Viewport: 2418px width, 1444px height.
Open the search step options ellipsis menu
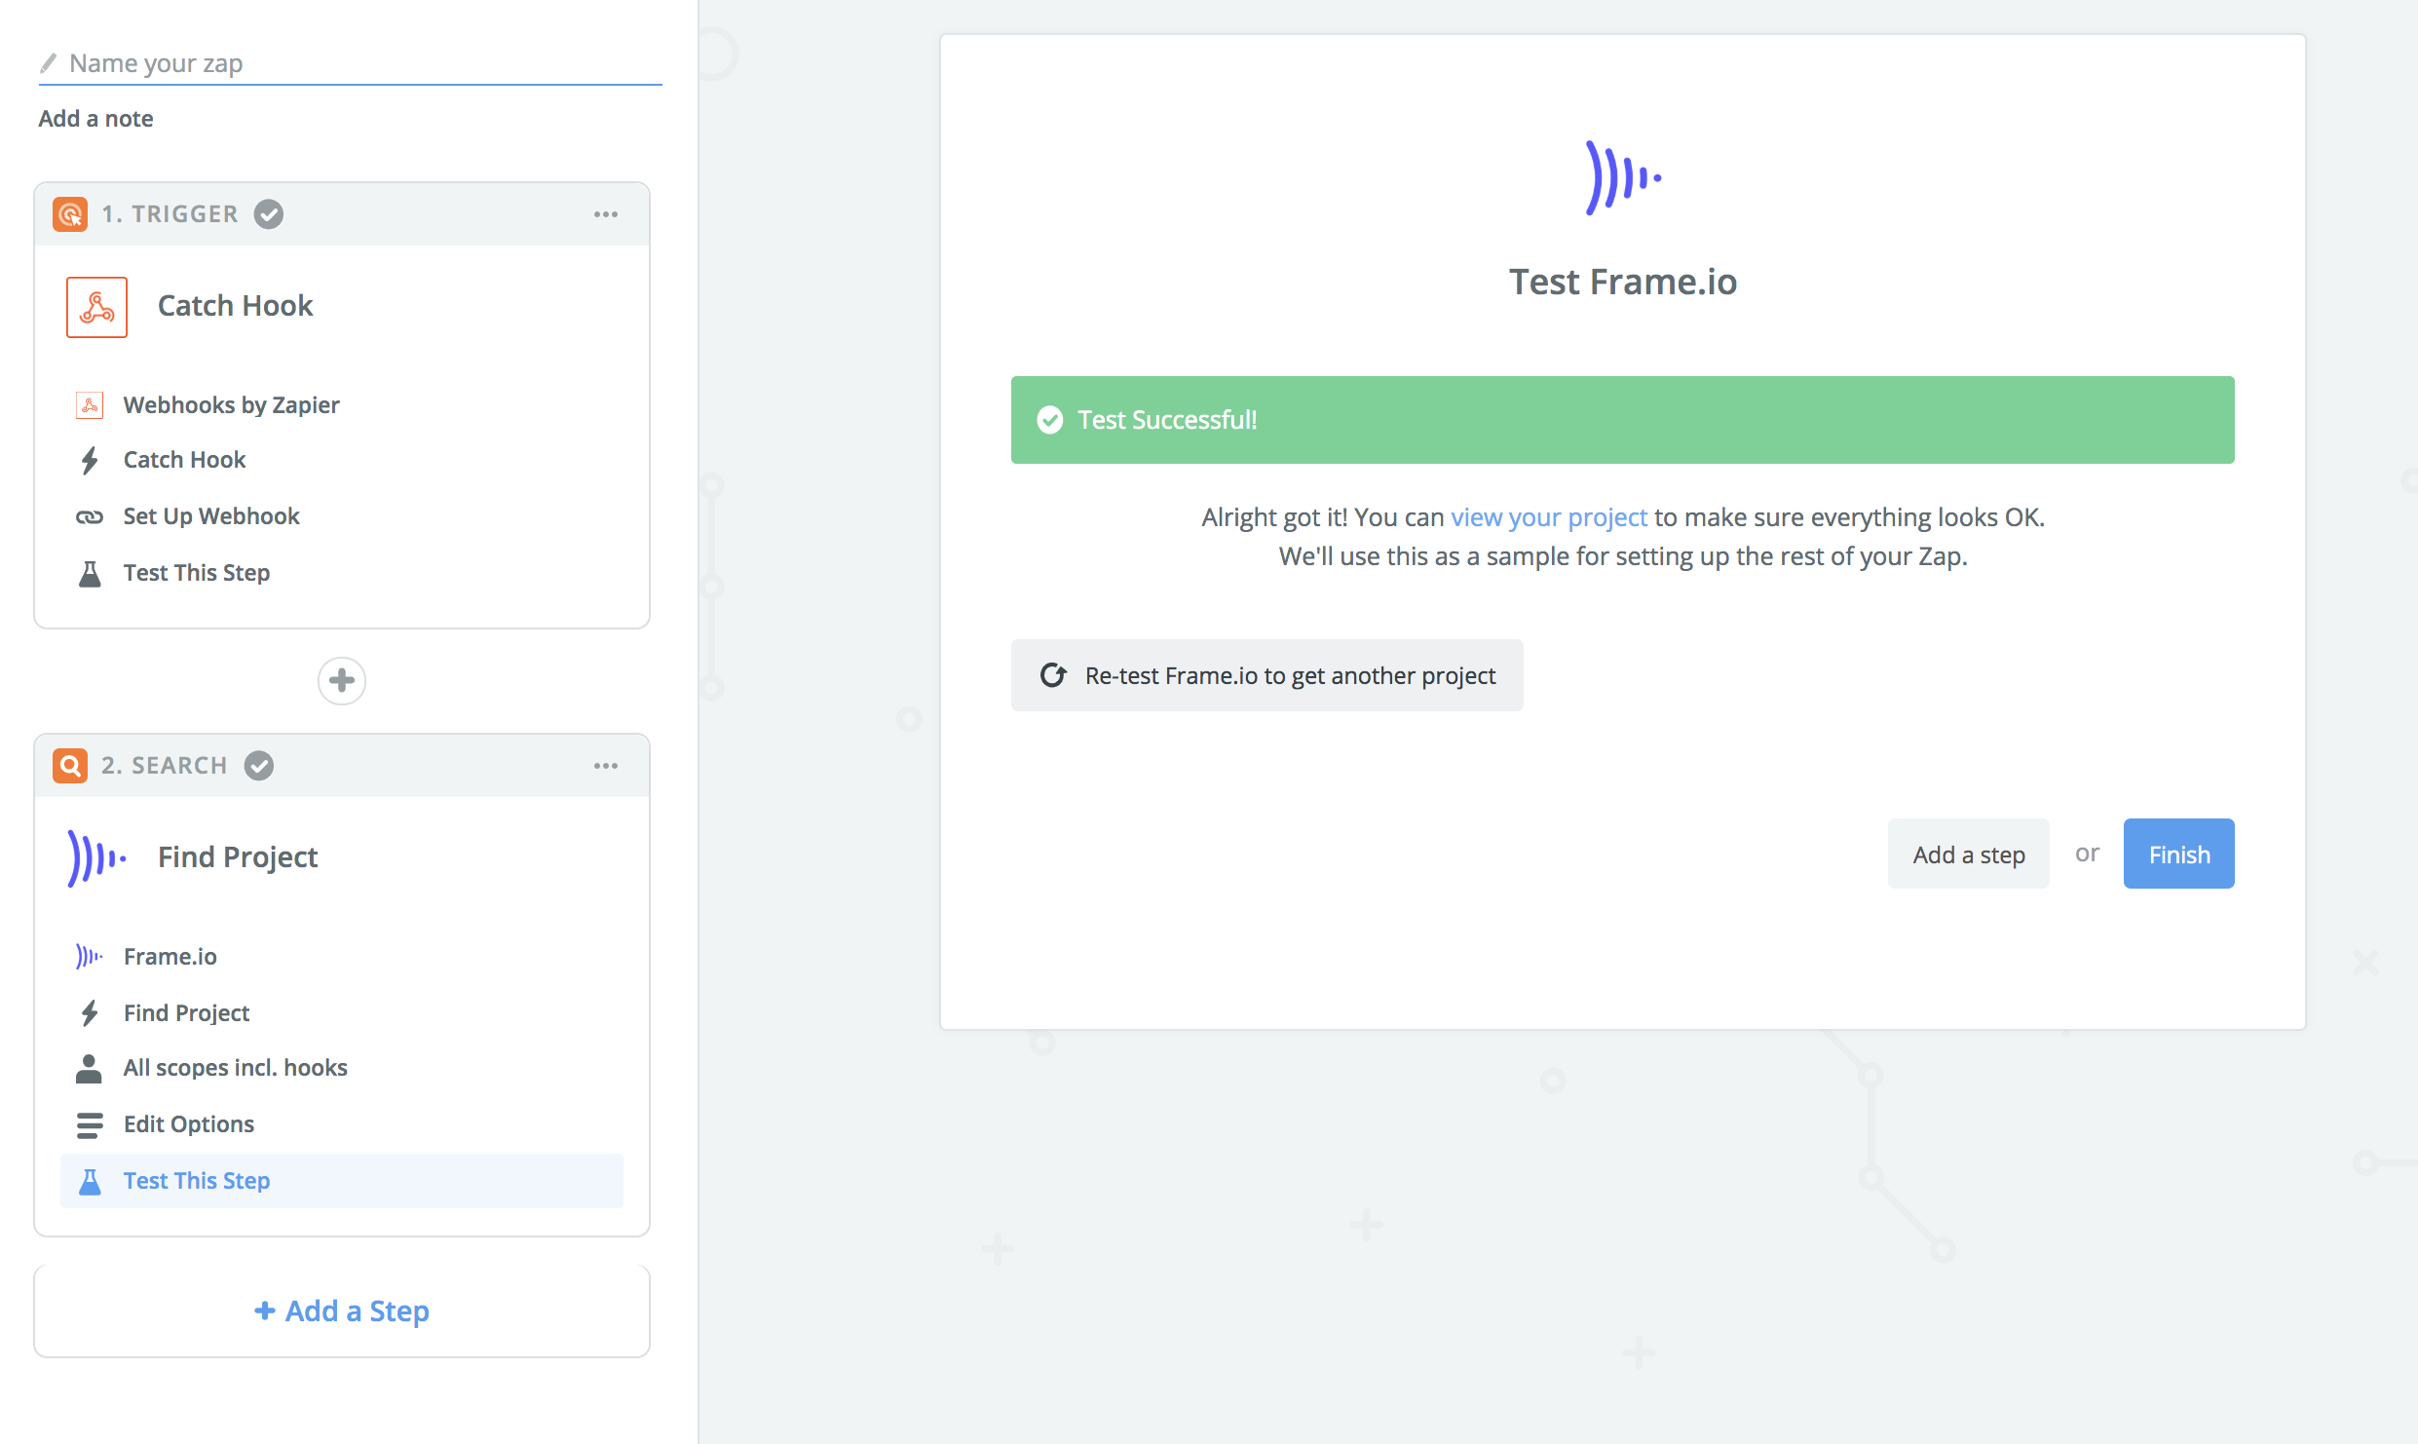pos(606,766)
